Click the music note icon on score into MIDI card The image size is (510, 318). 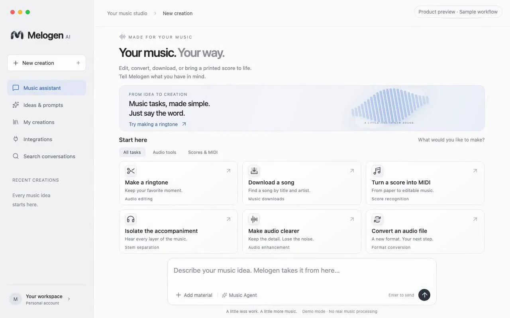click(377, 171)
